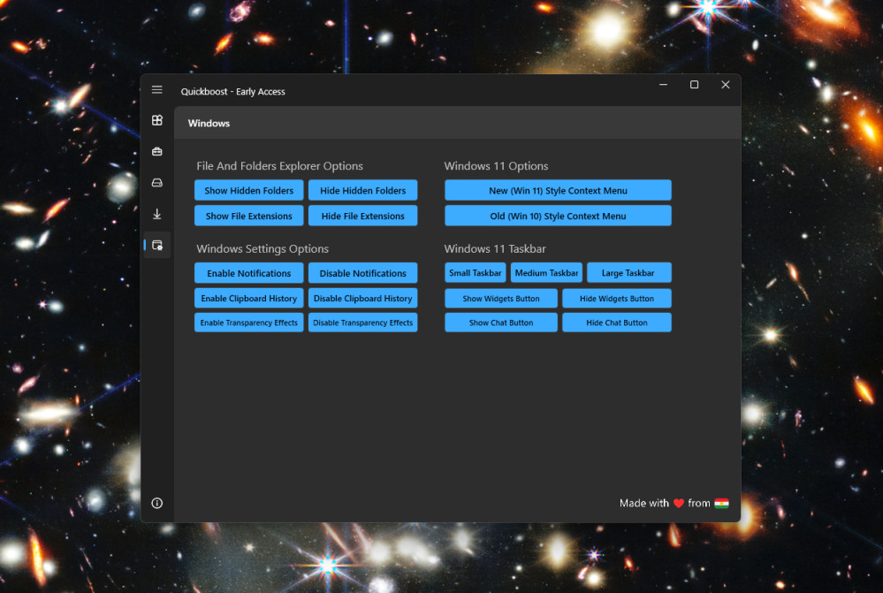Open the drive sidebar icon
Viewport: 883px width, 593px height.
pos(157,182)
